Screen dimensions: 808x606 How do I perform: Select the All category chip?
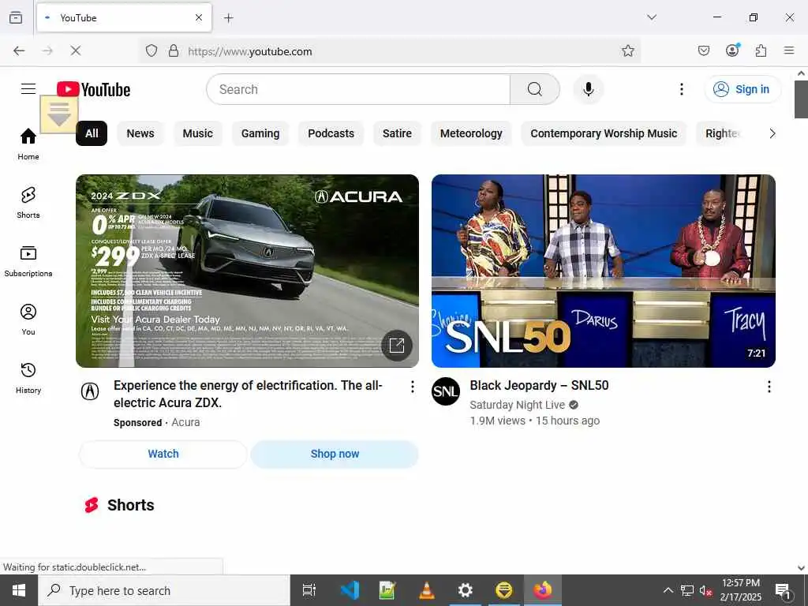(x=92, y=133)
